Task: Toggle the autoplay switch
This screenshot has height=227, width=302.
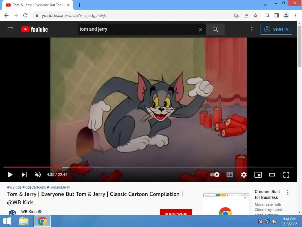Action: click(x=215, y=175)
